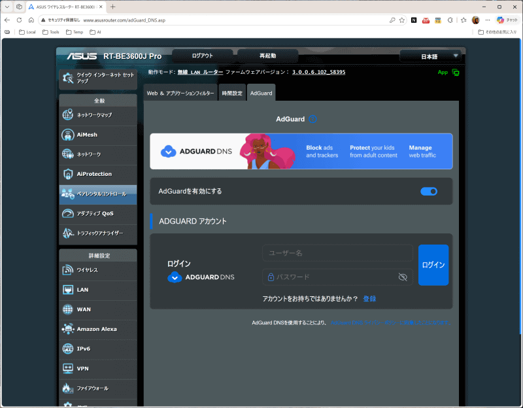This screenshot has width=523, height=408.
Task: Open AiProtection shield icon
Action: pyautogui.click(x=68, y=174)
